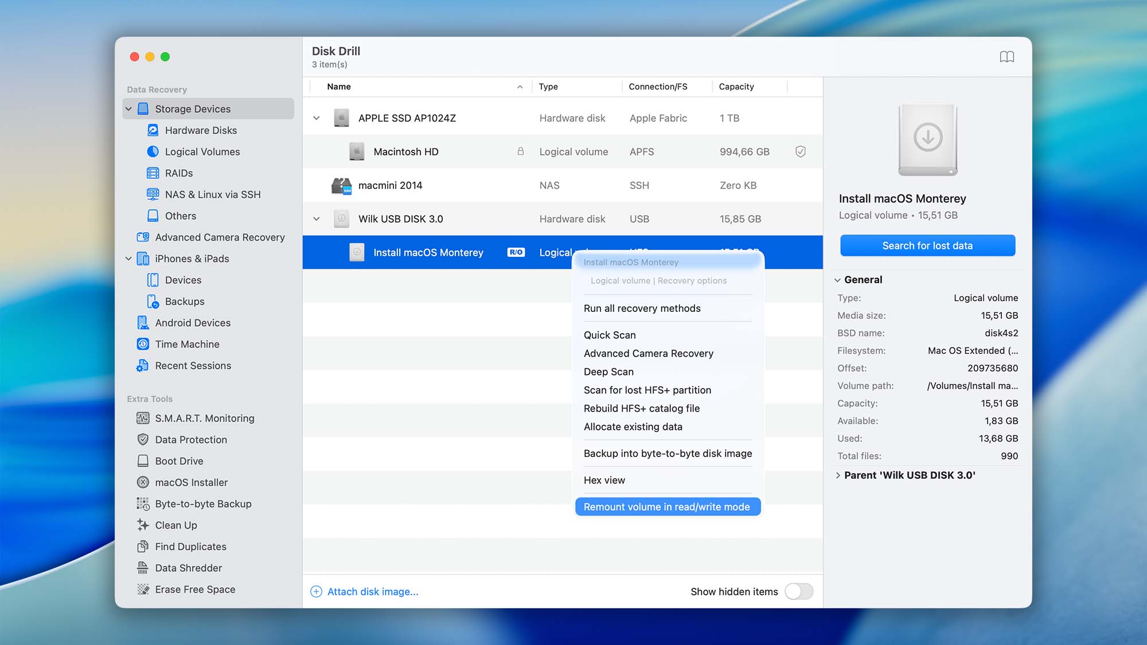Select the Find Duplicates icon
The width and height of the screenshot is (1147, 645).
click(143, 547)
